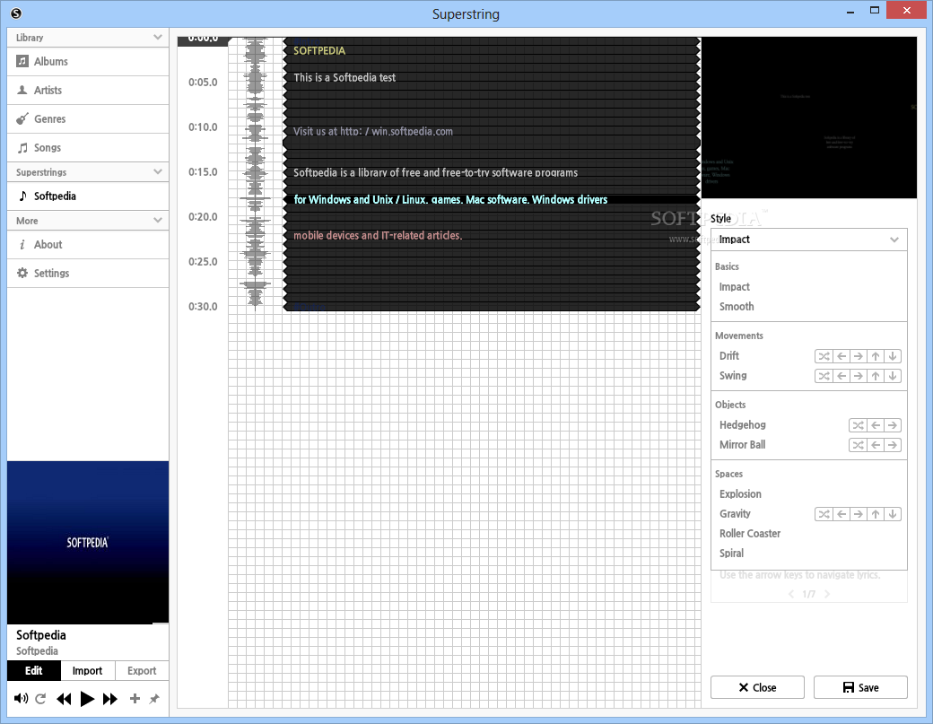Set Drift direction to up arrow

tap(876, 356)
